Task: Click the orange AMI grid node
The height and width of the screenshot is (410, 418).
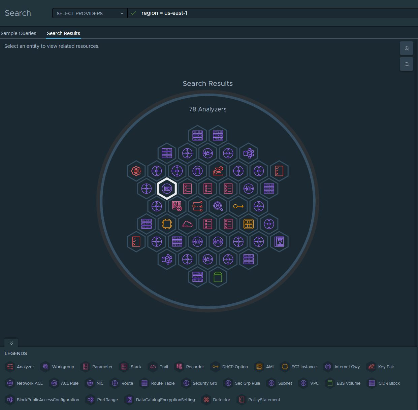Action: [249, 224]
